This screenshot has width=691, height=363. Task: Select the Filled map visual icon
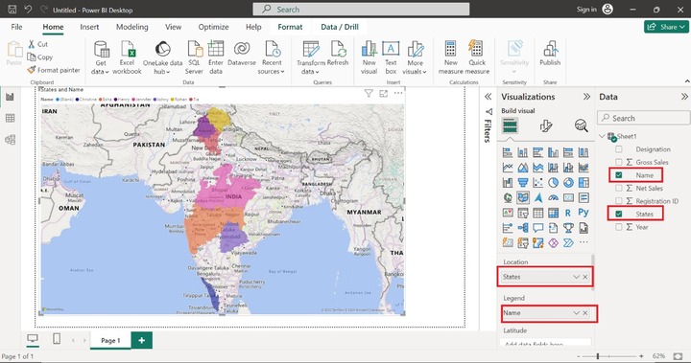pyautogui.click(x=523, y=198)
